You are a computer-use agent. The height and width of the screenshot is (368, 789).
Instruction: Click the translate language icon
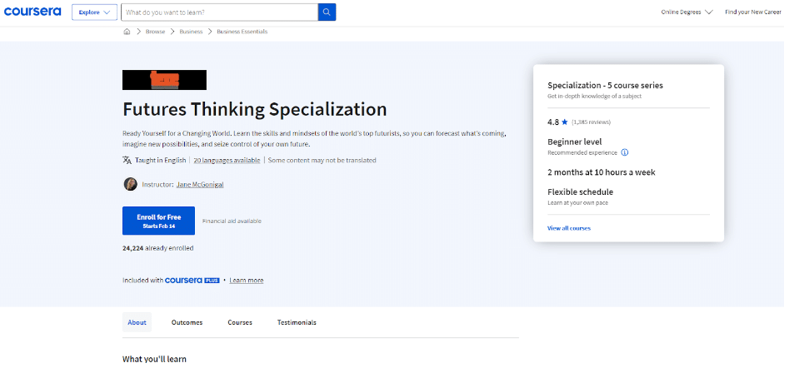pyautogui.click(x=127, y=161)
